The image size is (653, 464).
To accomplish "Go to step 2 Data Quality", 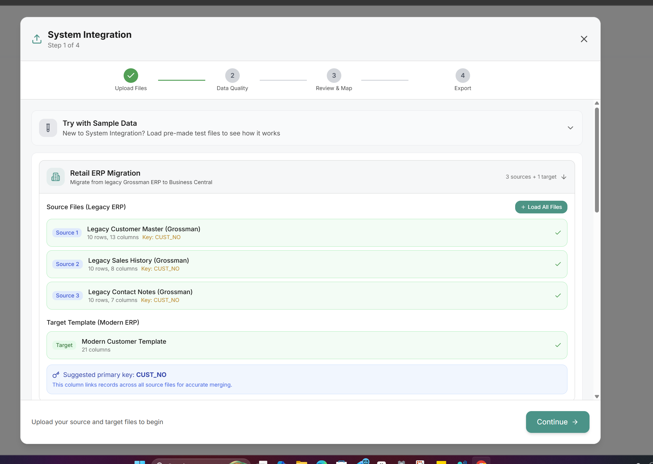I will pyautogui.click(x=232, y=76).
